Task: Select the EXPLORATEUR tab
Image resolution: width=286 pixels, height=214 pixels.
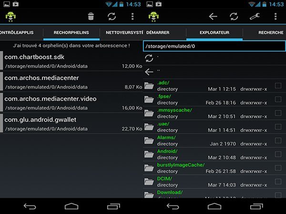Action: point(214,32)
